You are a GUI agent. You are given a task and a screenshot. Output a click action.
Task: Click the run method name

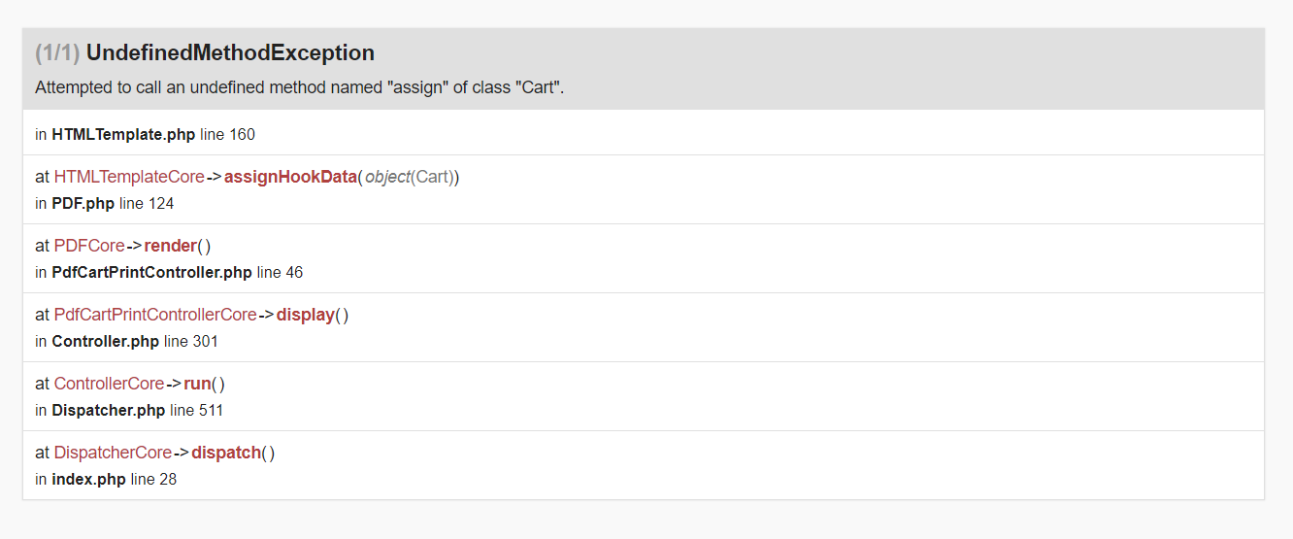coord(197,384)
